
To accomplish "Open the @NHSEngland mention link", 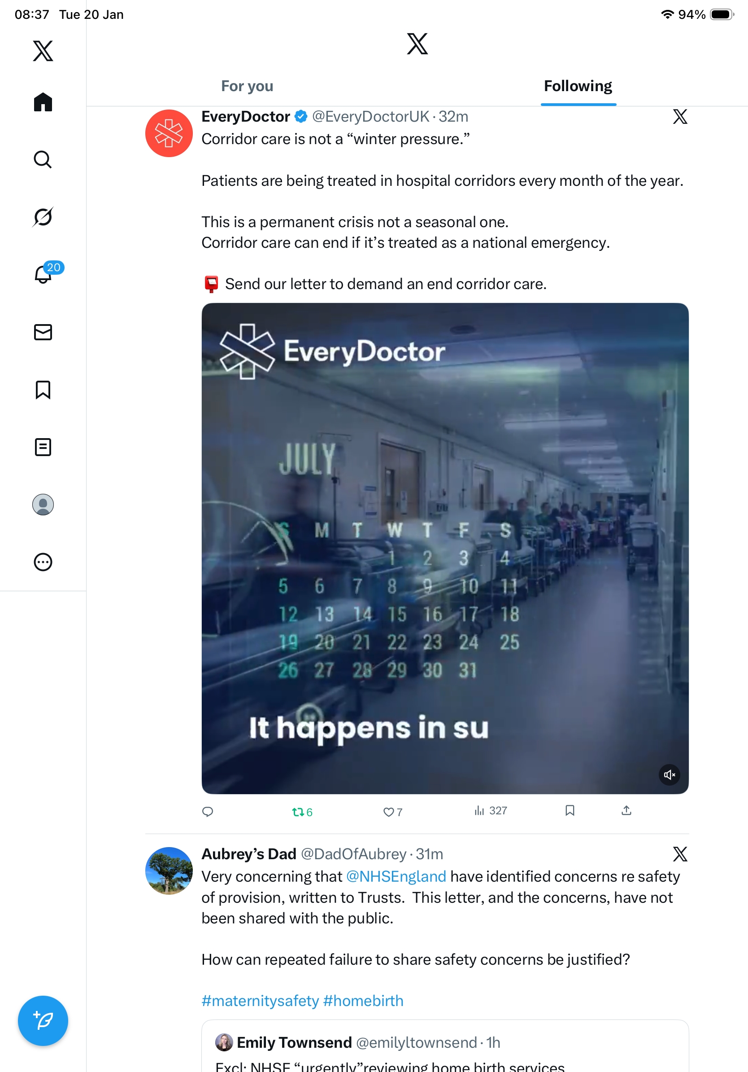I will click(x=396, y=877).
